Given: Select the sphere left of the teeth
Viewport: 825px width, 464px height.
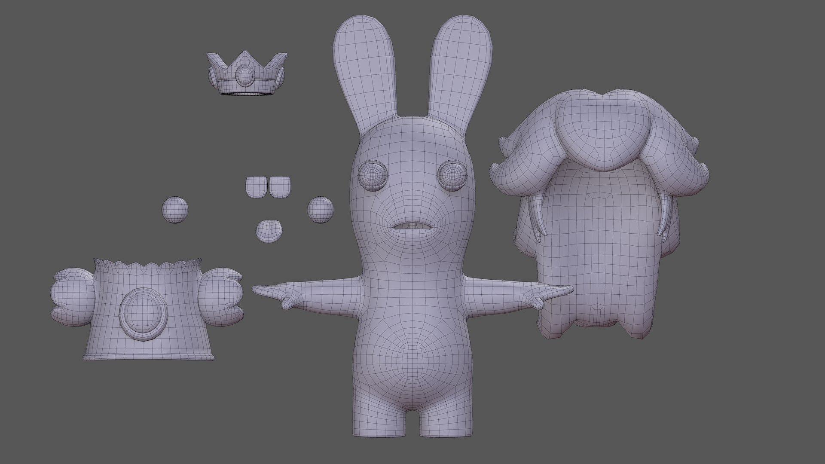Looking at the screenshot, I should point(175,210).
